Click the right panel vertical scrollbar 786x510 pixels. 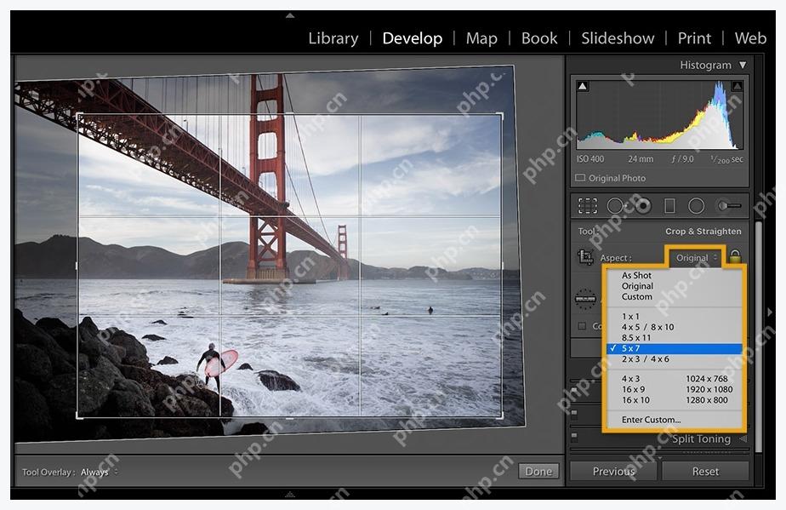coord(759,336)
